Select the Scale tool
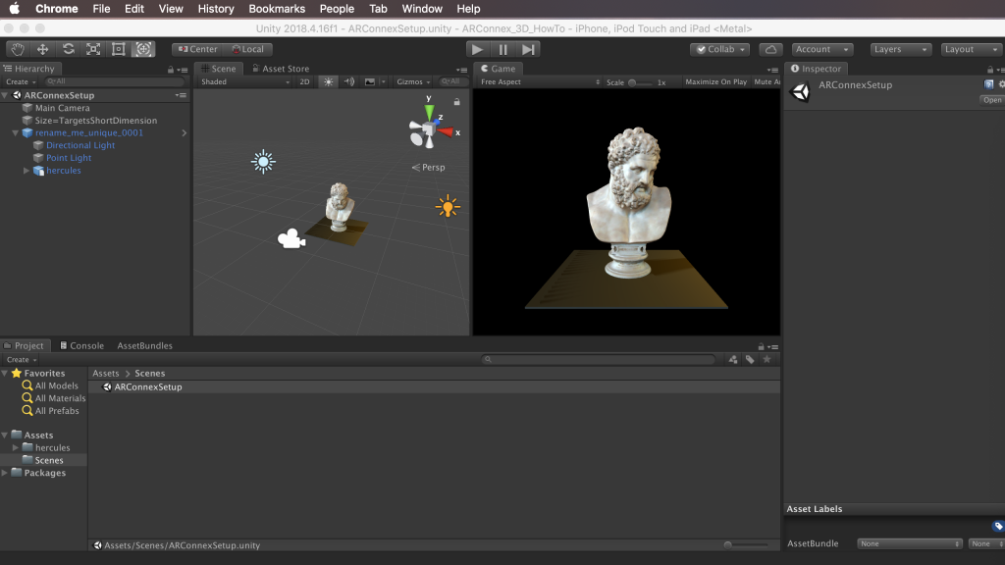Image resolution: width=1005 pixels, height=565 pixels. tap(93, 49)
